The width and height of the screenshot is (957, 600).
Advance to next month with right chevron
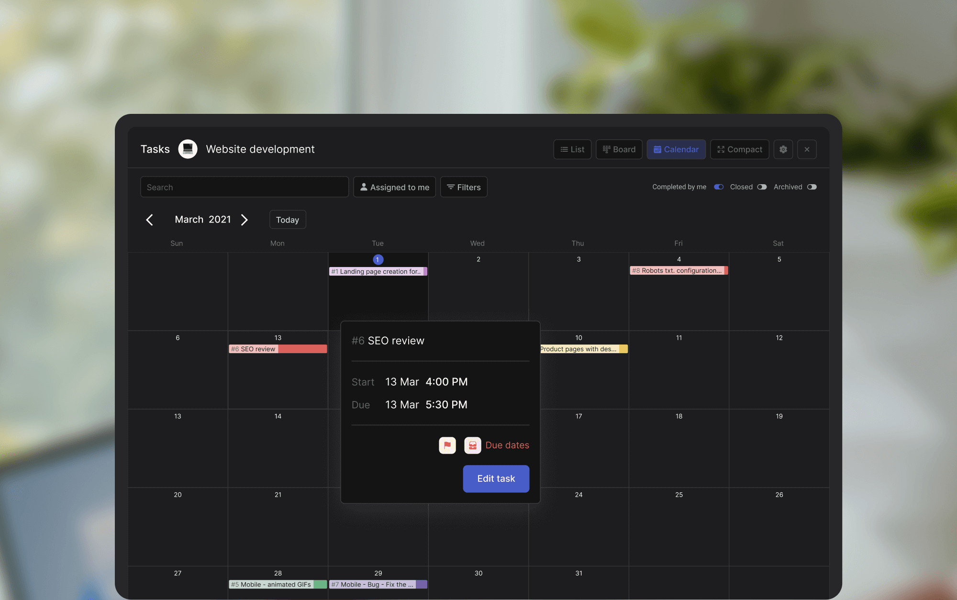coord(245,220)
